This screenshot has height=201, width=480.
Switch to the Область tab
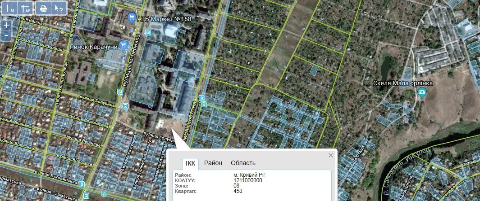tap(243, 163)
